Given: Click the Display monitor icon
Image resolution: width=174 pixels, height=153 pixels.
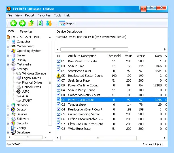Looking at the screenshot, I should pos(13,60).
